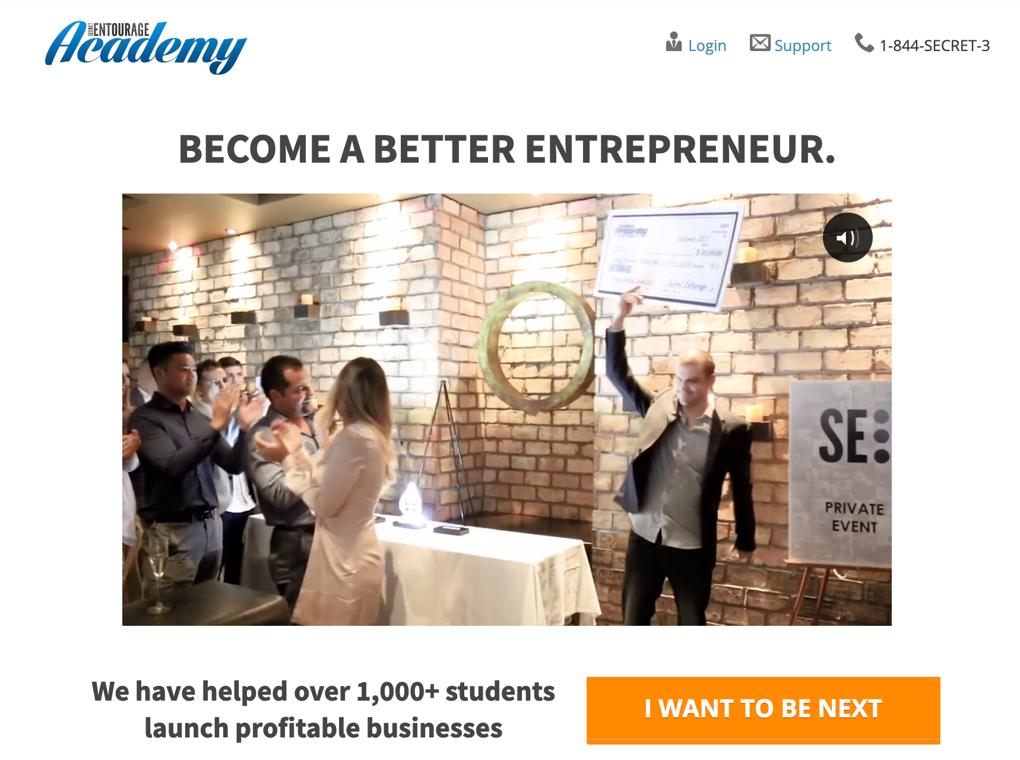Toggle the video sound speaker button
1020x760 pixels.
click(x=847, y=237)
